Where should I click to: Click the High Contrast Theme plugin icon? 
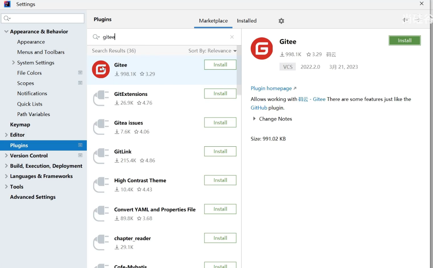click(101, 185)
